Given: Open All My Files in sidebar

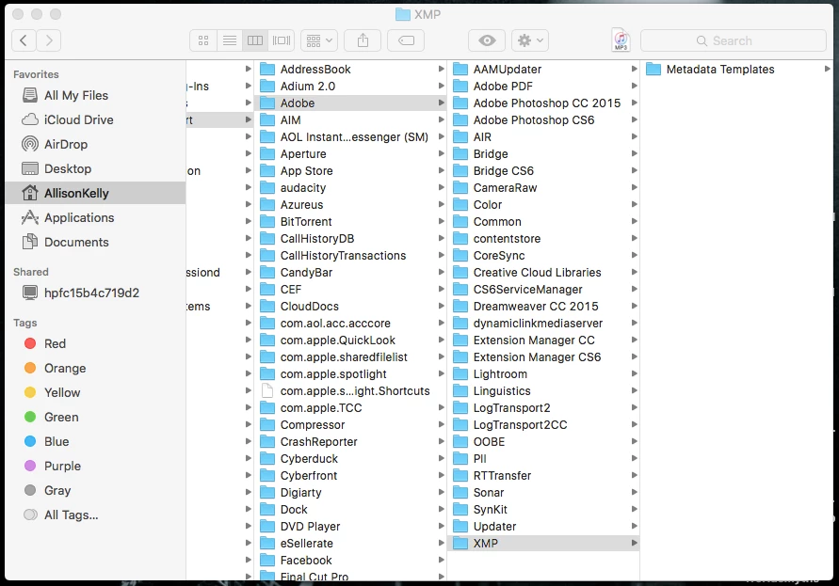Looking at the screenshot, I should [95, 95].
